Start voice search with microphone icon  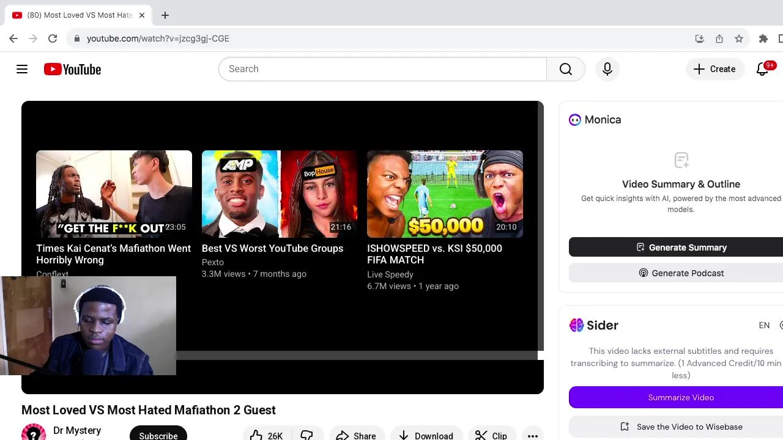(x=607, y=69)
